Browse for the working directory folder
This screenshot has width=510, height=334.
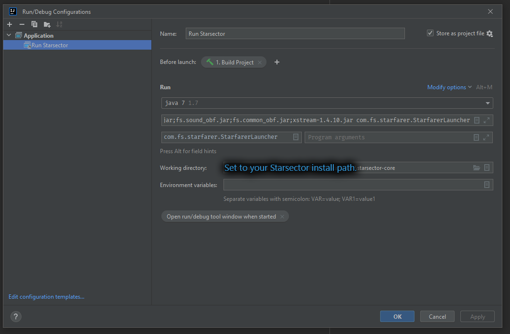476,167
